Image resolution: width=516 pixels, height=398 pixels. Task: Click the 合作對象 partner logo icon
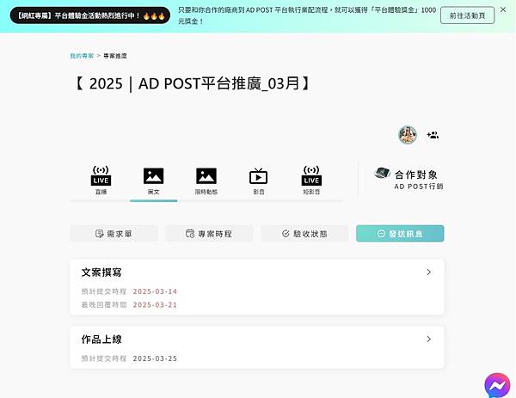pos(382,173)
